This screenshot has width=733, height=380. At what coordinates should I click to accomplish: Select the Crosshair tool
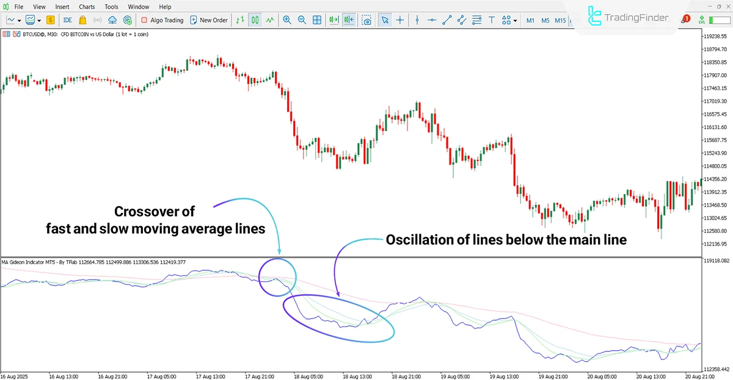[399, 20]
